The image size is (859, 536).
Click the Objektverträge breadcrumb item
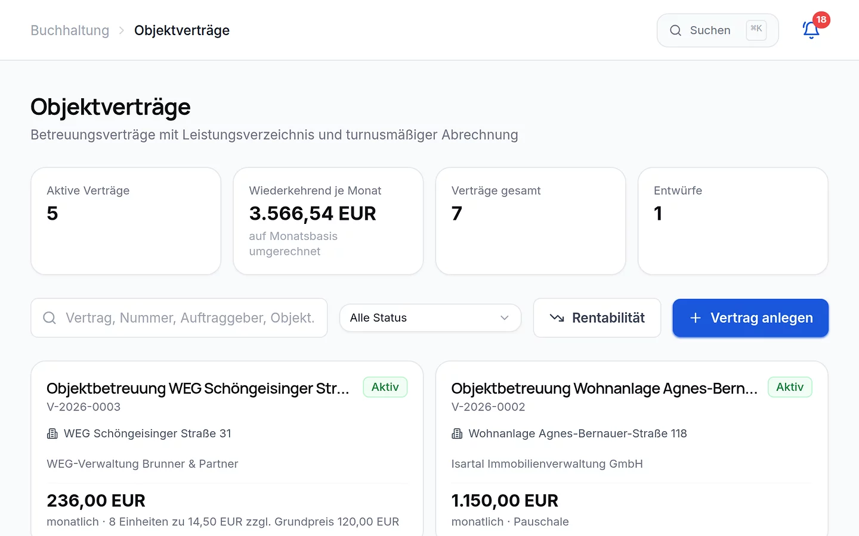pos(182,30)
